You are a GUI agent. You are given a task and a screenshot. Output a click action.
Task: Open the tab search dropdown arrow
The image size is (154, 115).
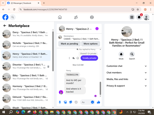(3, 3)
